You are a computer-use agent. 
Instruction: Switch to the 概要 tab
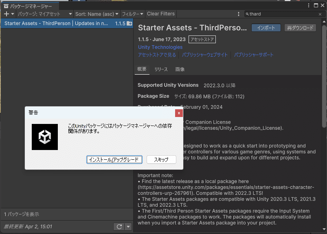tap(142, 69)
